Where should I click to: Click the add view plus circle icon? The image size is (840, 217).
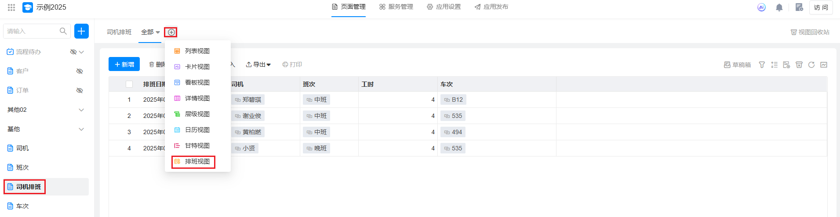[171, 32]
